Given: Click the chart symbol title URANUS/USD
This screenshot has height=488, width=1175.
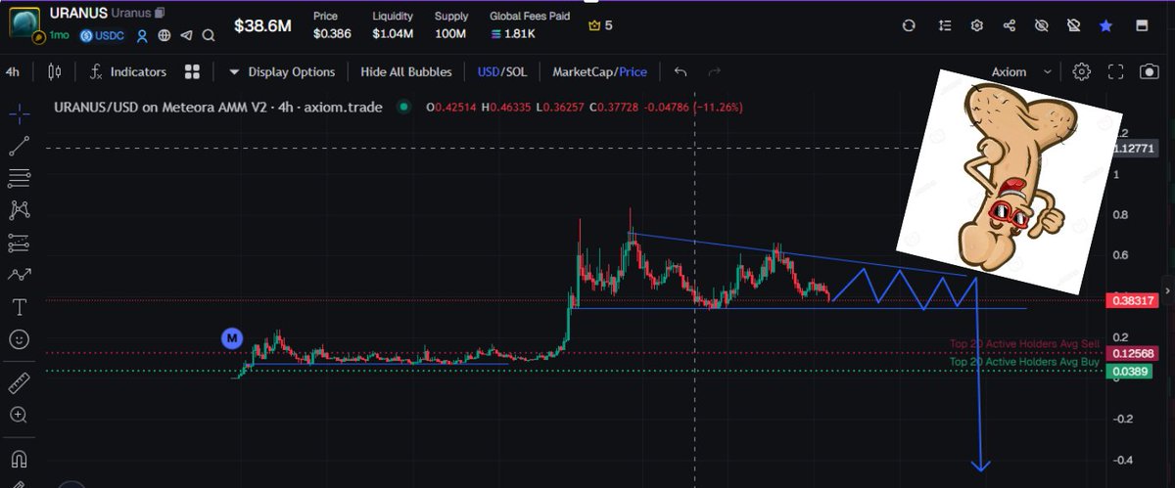Looking at the screenshot, I should click(x=217, y=107).
